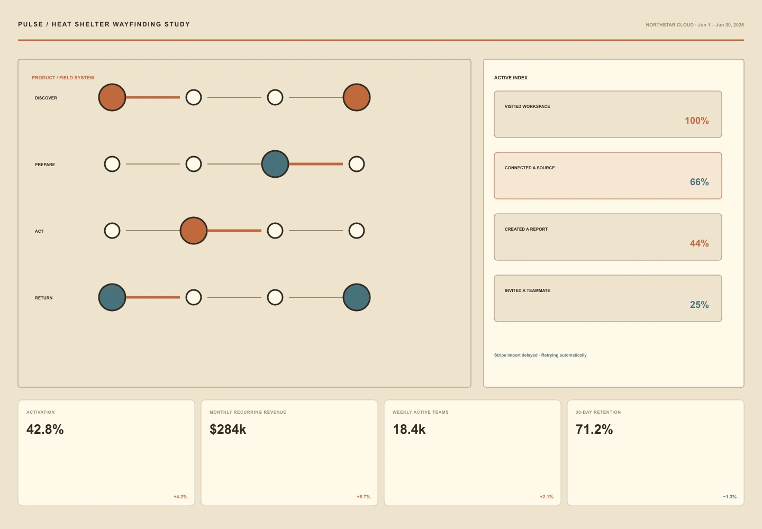The width and height of the screenshot is (762, 529).
Task: Select the orange node in Act row
Action: pos(194,231)
